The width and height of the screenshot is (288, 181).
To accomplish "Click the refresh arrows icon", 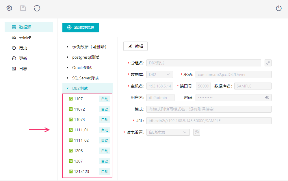I will pos(37,8).
